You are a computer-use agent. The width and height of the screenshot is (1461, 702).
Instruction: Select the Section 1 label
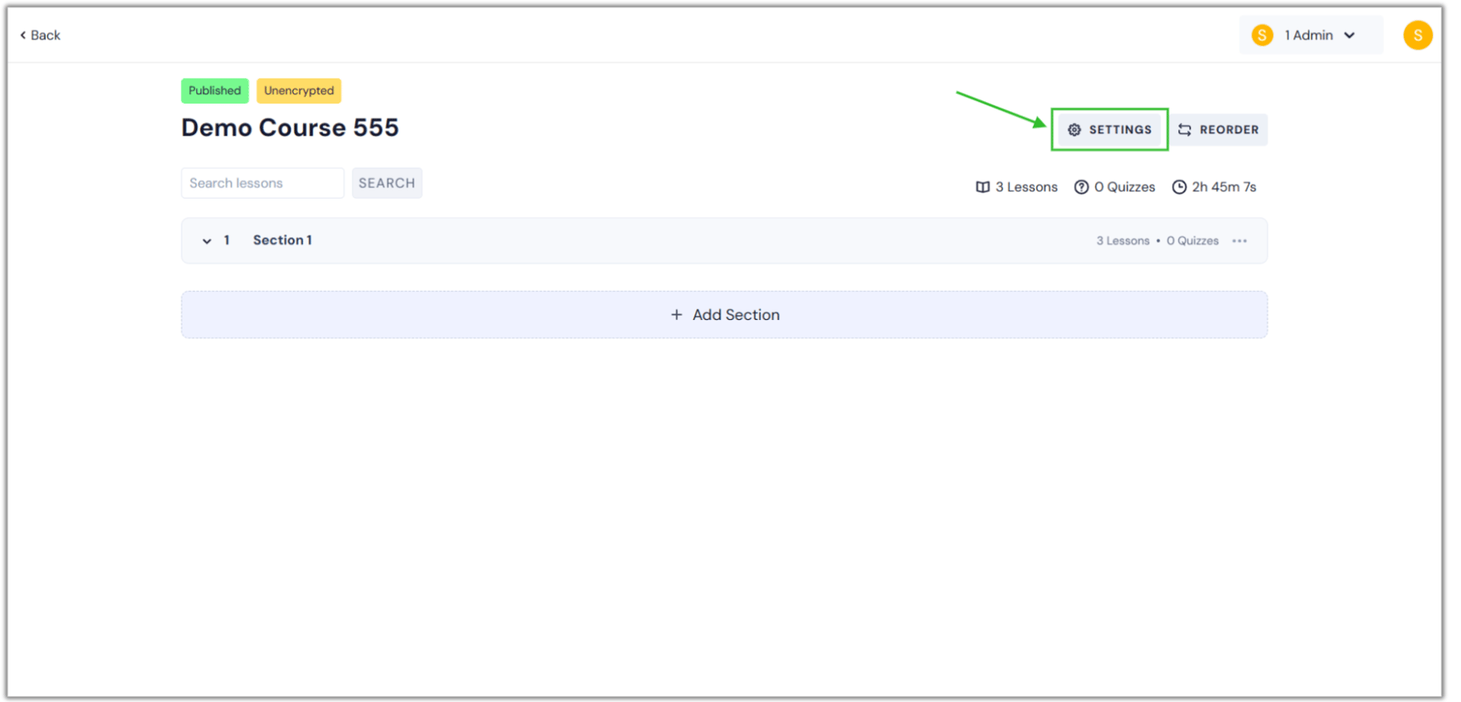click(282, 240)
